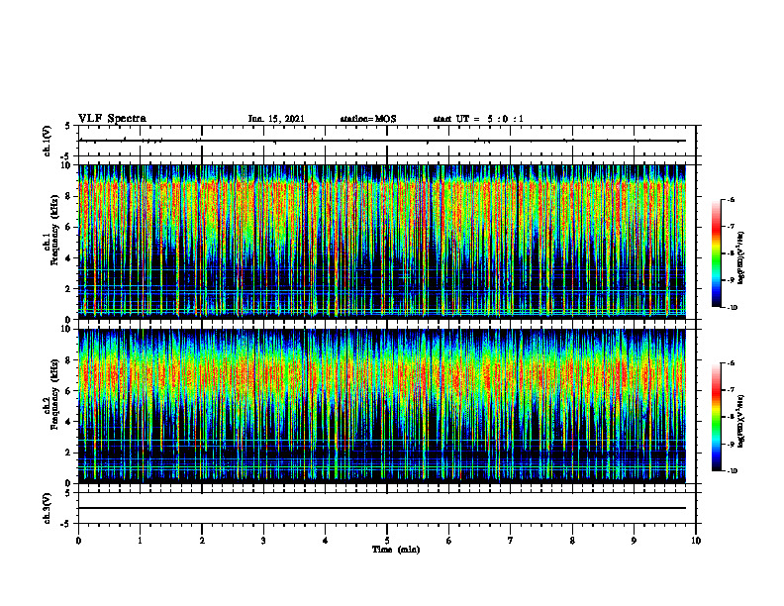Click time axis tick label "5"

point(387,541)
